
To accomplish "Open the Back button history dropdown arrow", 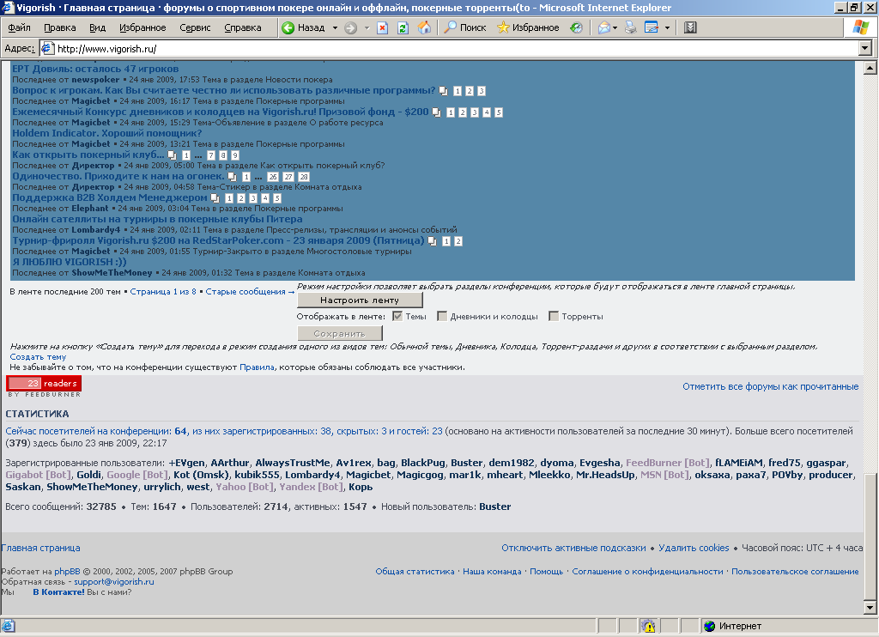I will pos(334,27).
